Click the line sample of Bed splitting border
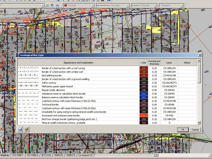This screenshot has width=212, height=159. click(28, 75)
